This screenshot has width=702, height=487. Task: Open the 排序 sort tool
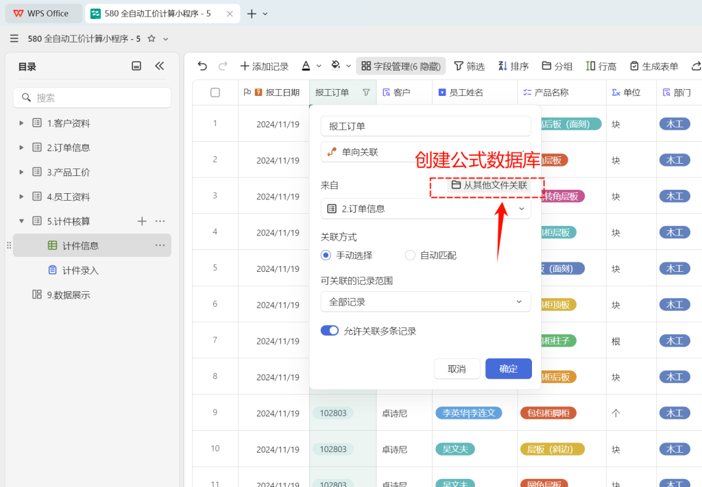513,66
